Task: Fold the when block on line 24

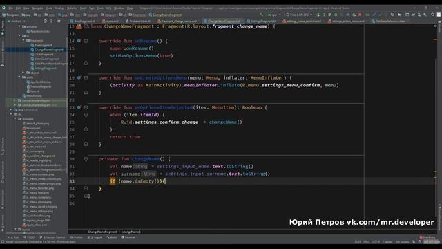Action: 86,115
